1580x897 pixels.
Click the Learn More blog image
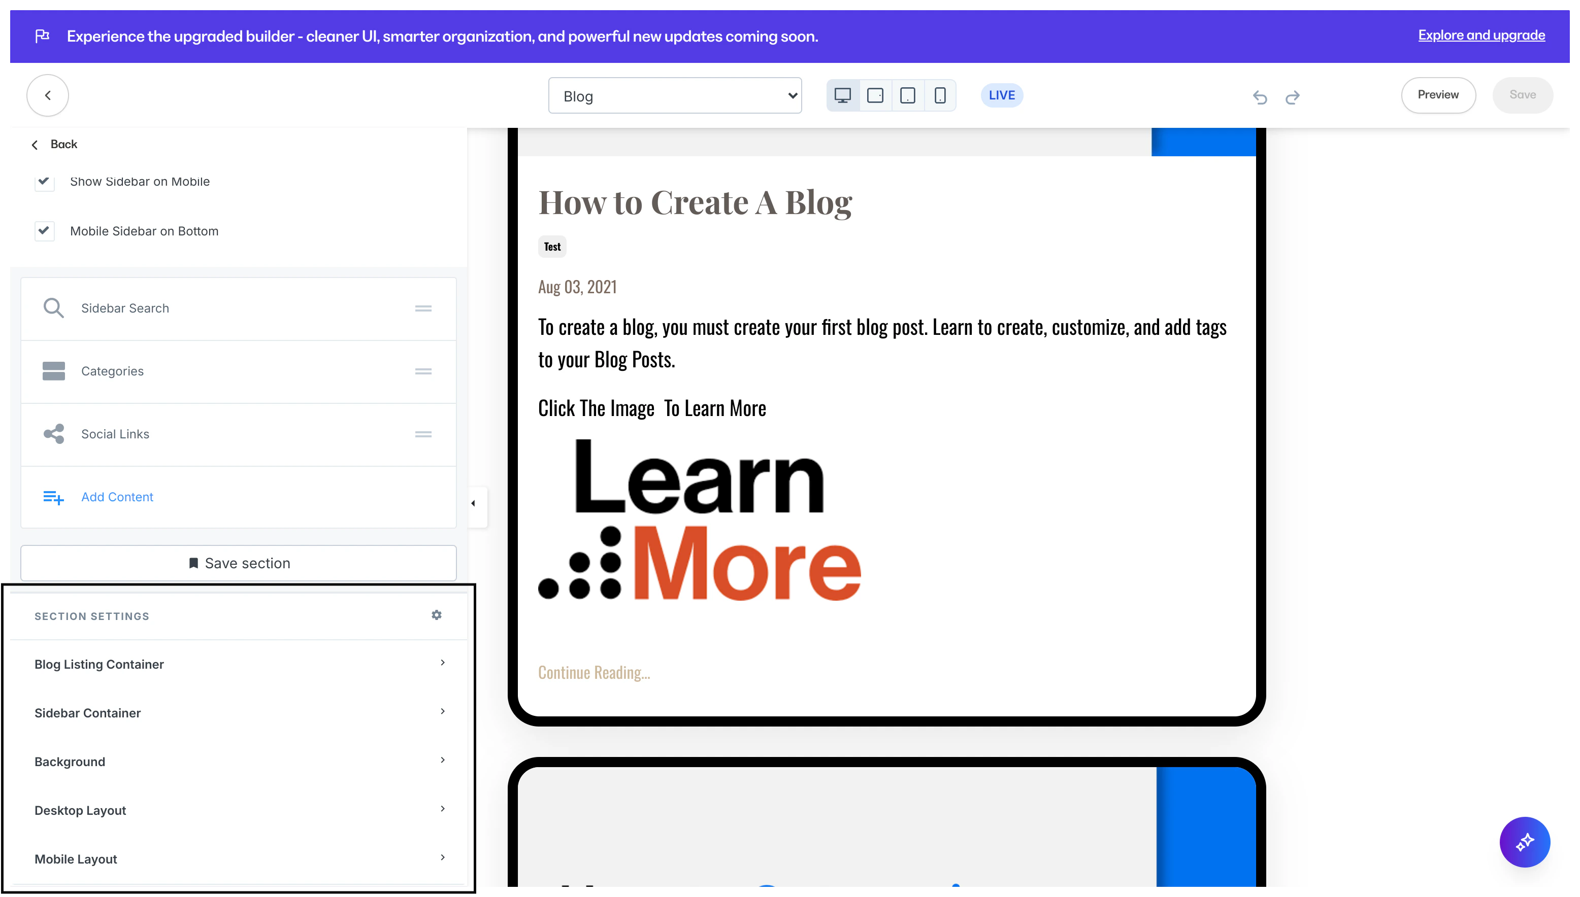699,520
